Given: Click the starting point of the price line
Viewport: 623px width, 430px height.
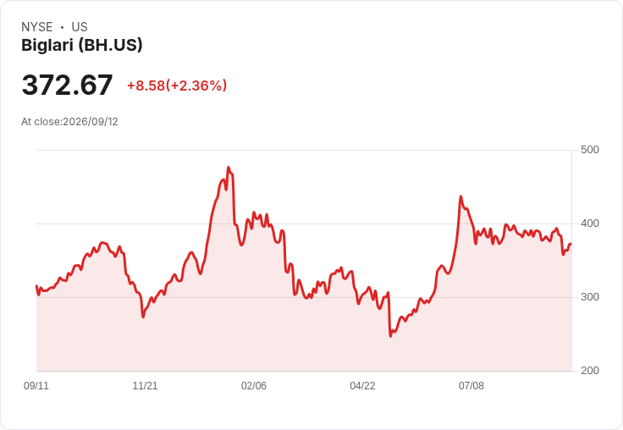Looking at the screenshot, I should tap(37, 286).
